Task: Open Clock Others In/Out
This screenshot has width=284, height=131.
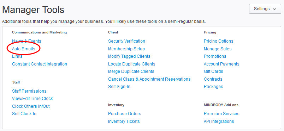Action: click(x=31, y=106)
